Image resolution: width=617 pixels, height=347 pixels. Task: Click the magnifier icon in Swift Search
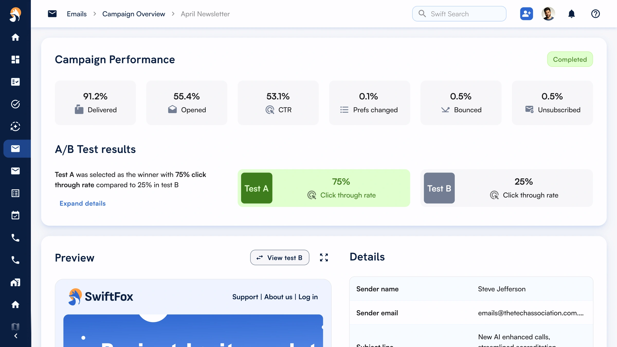[422, 14]
